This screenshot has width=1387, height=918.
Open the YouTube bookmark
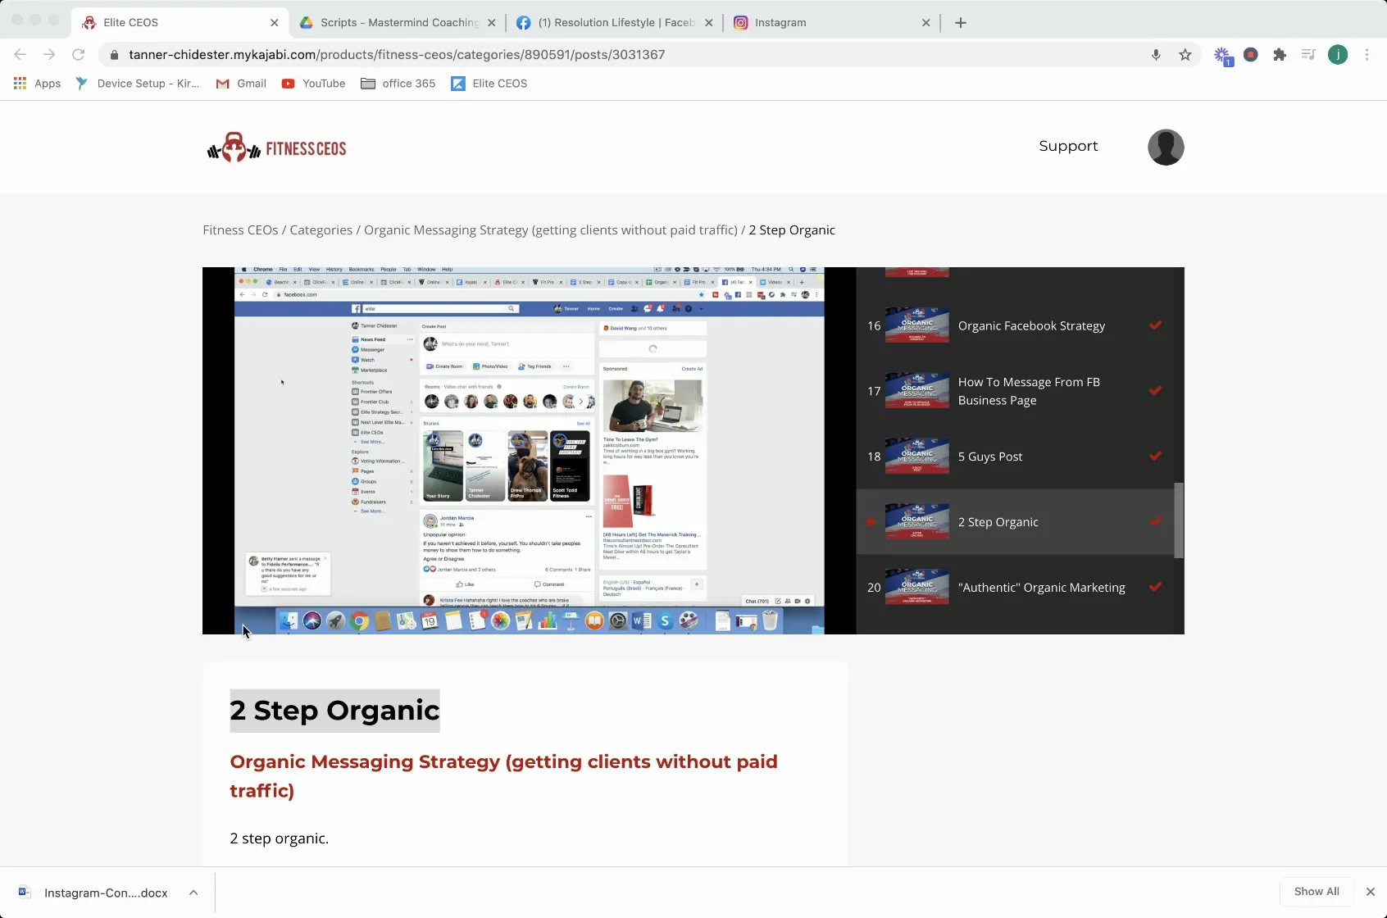click(313, 84)
